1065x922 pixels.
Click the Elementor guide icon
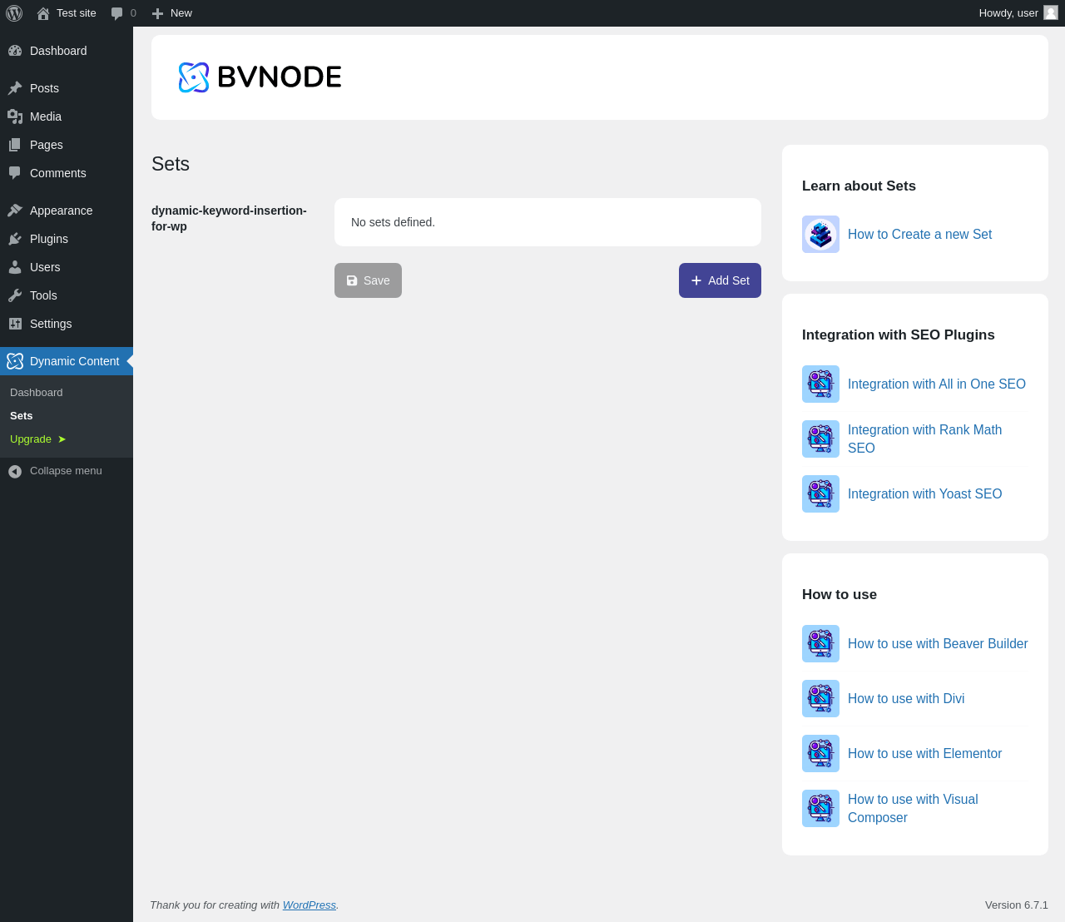tap(820, 753)
